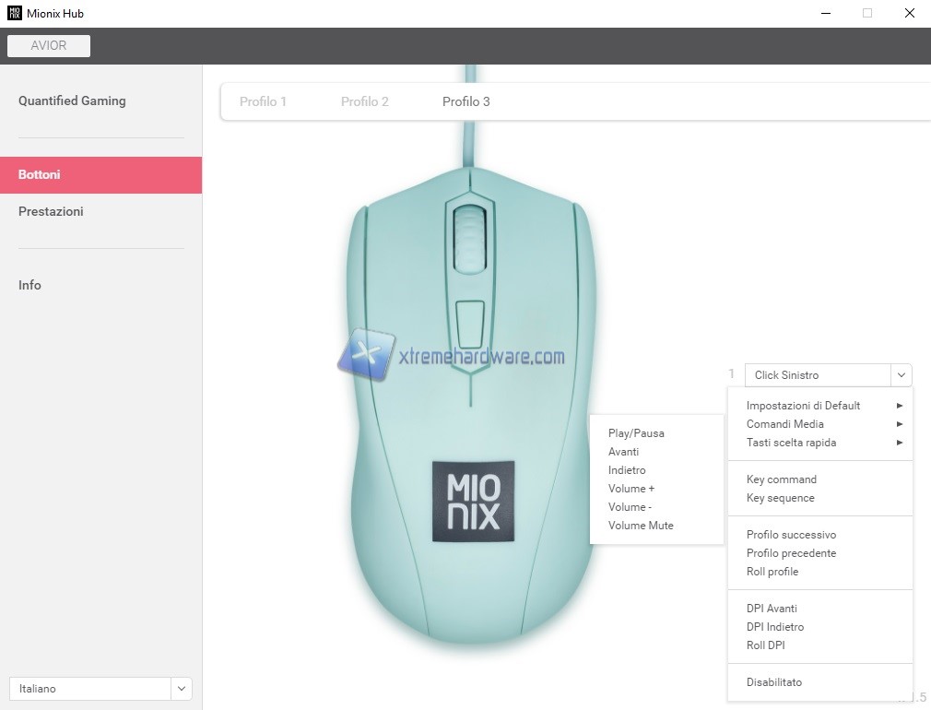Viewport: 931px width, 710px height.
Task: Expand the Impostazioni di Default submenu arrow
Action: pyautogui.click(x=900, y=406)
